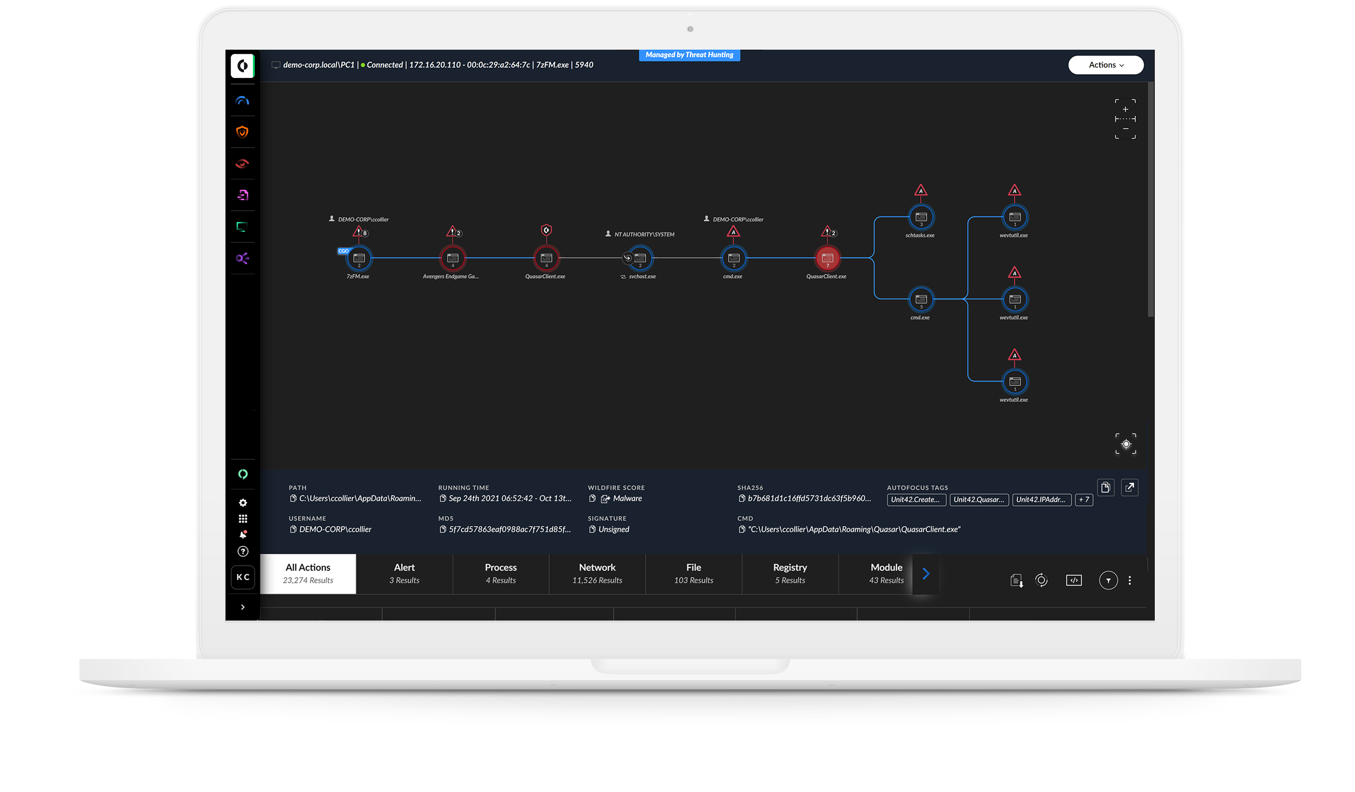Open the Actions dropdown
Screen dimensions: 1355x792
pyautogui.click(x=1105, y=65)
